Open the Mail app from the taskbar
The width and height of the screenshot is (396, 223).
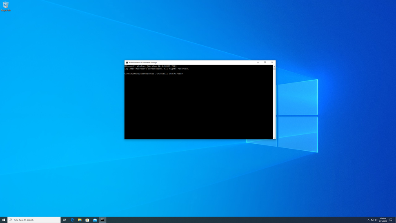click(x=95, y=220)
